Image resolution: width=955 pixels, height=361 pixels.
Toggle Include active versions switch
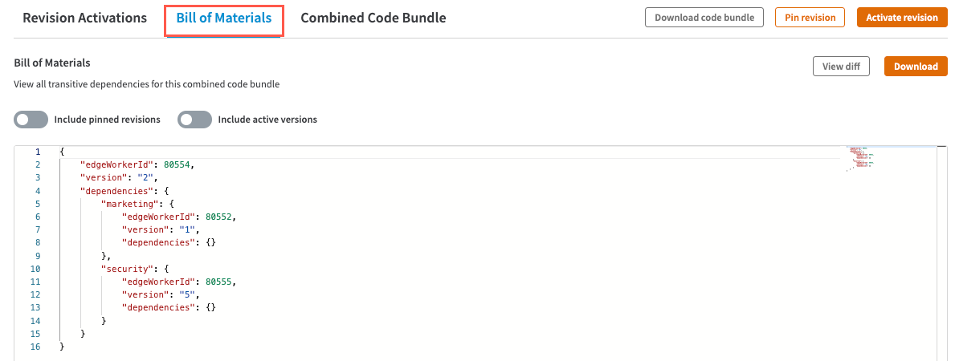(194, 120)
